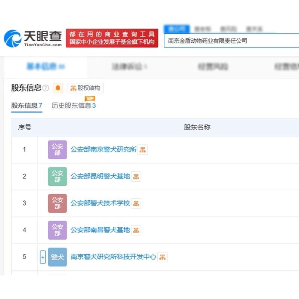Open 公安部警犬技术学校 shareholder link

click(x=100, y=203)
